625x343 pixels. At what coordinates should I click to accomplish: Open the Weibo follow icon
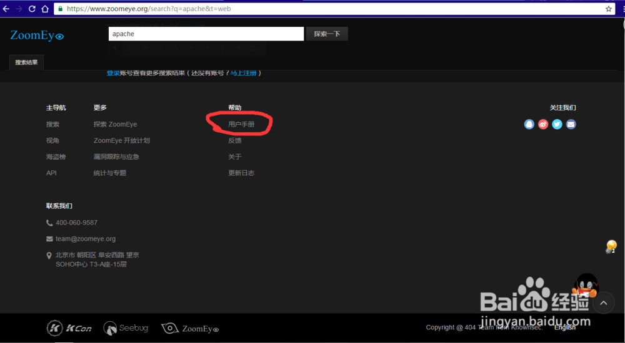[543, 124]
